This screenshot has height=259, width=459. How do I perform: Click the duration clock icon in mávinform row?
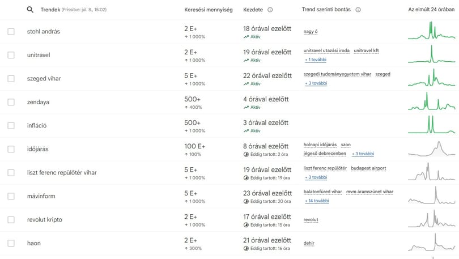point(246,201)
